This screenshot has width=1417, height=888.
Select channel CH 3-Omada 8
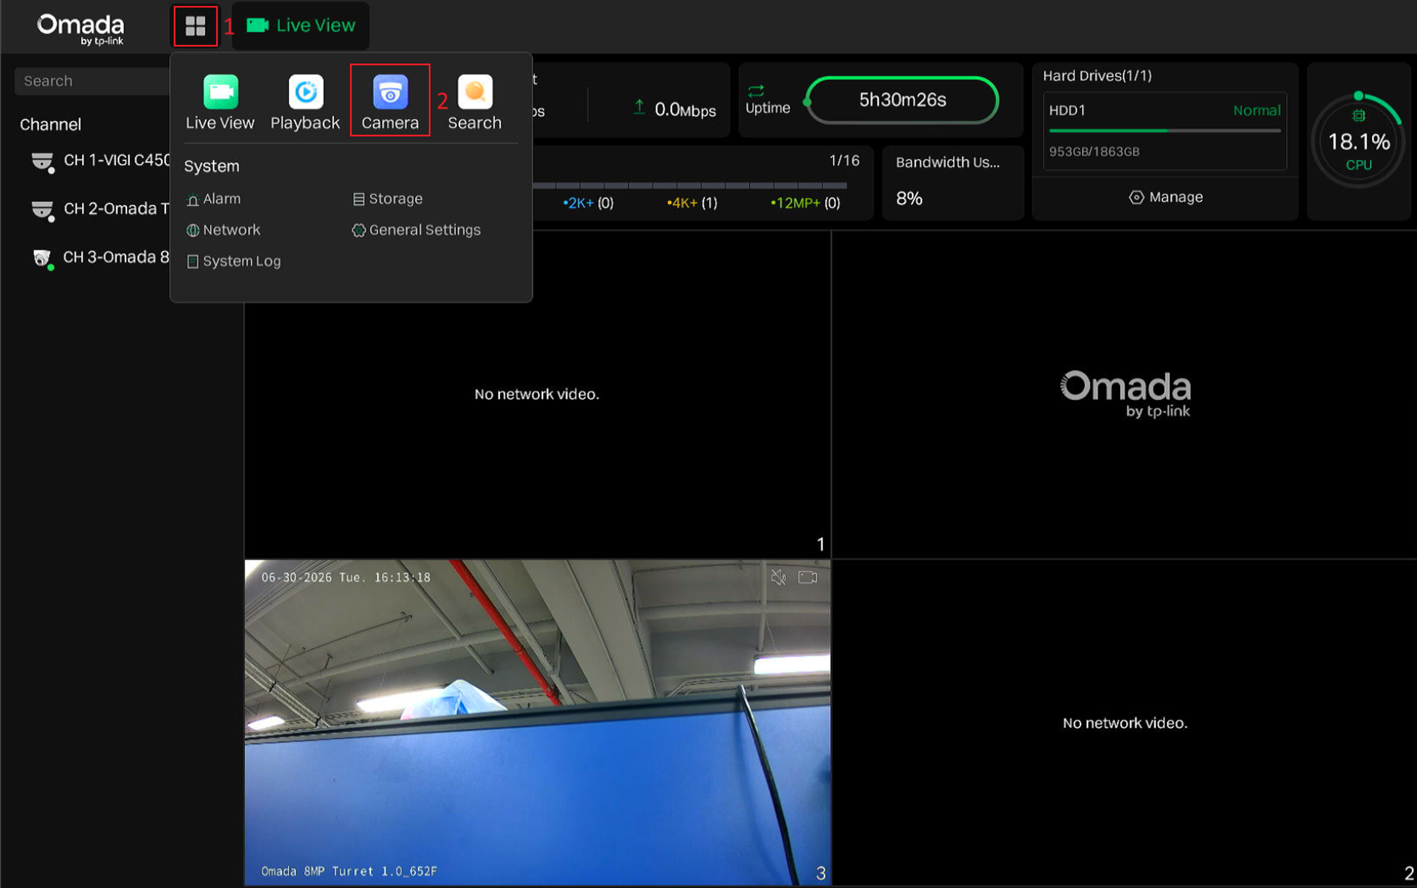point(100,257)
